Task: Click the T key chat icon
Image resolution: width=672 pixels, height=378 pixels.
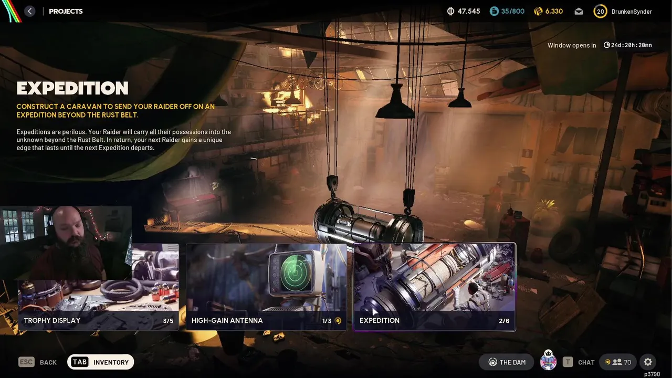Action: (x=568, y=362)
